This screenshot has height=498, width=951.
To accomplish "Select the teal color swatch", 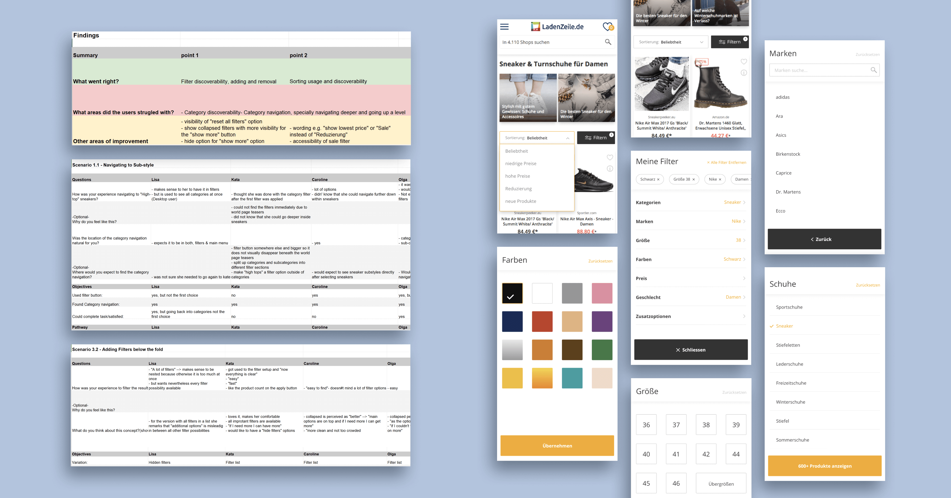I will pyautogui.click(x=572, y=378).
